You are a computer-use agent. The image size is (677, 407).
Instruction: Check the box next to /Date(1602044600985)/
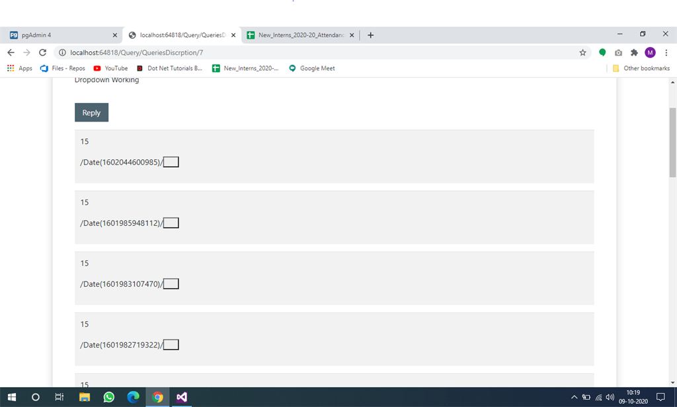tap(171, 161)
